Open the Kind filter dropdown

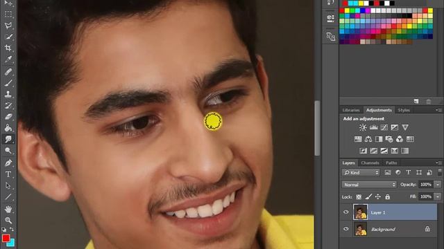(361, 172)
